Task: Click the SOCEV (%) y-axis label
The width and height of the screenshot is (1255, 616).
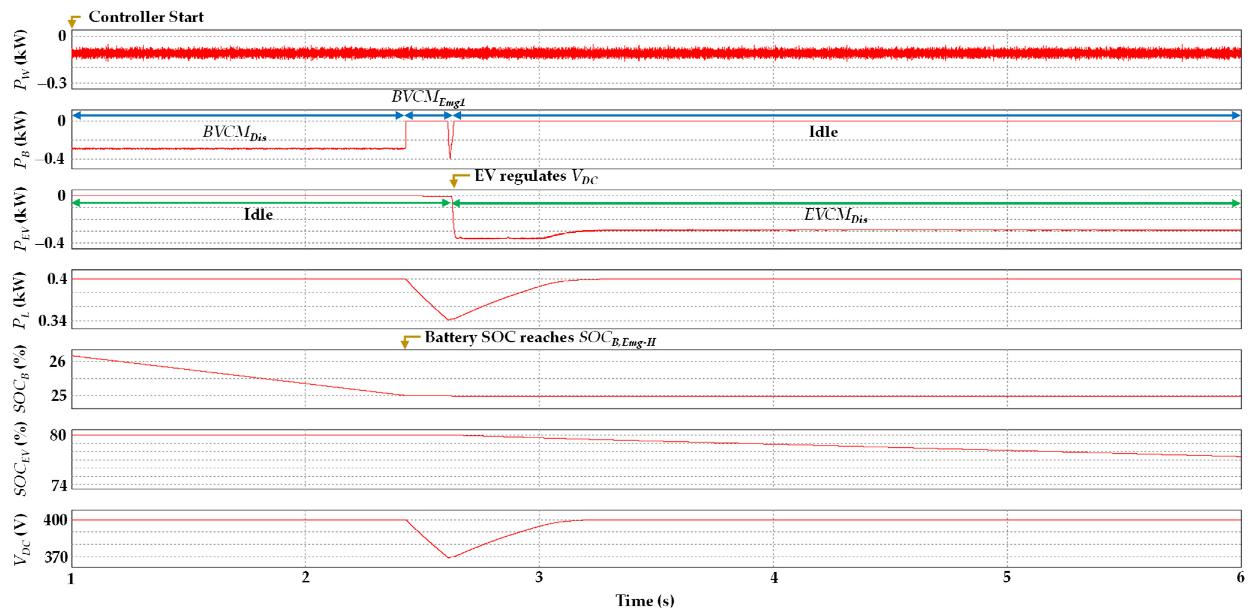Action: click(x=21, y=459)
